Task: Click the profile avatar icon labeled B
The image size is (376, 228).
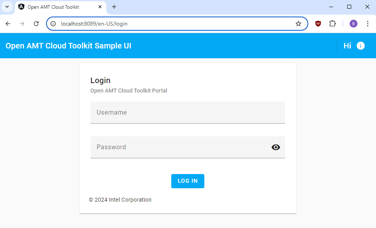Action: 353,24
